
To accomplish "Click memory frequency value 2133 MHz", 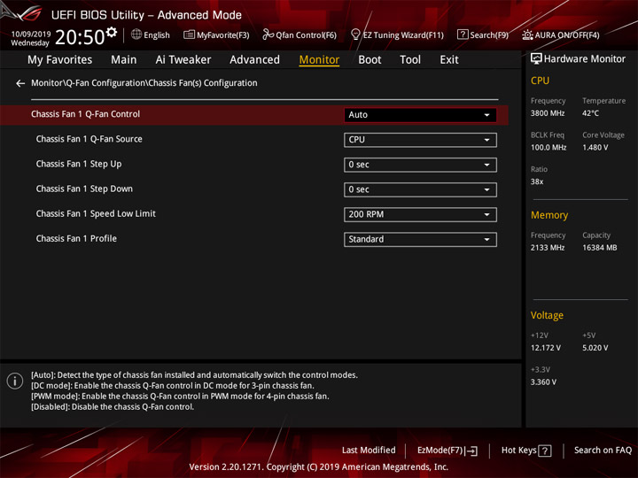I will (548, 248).
